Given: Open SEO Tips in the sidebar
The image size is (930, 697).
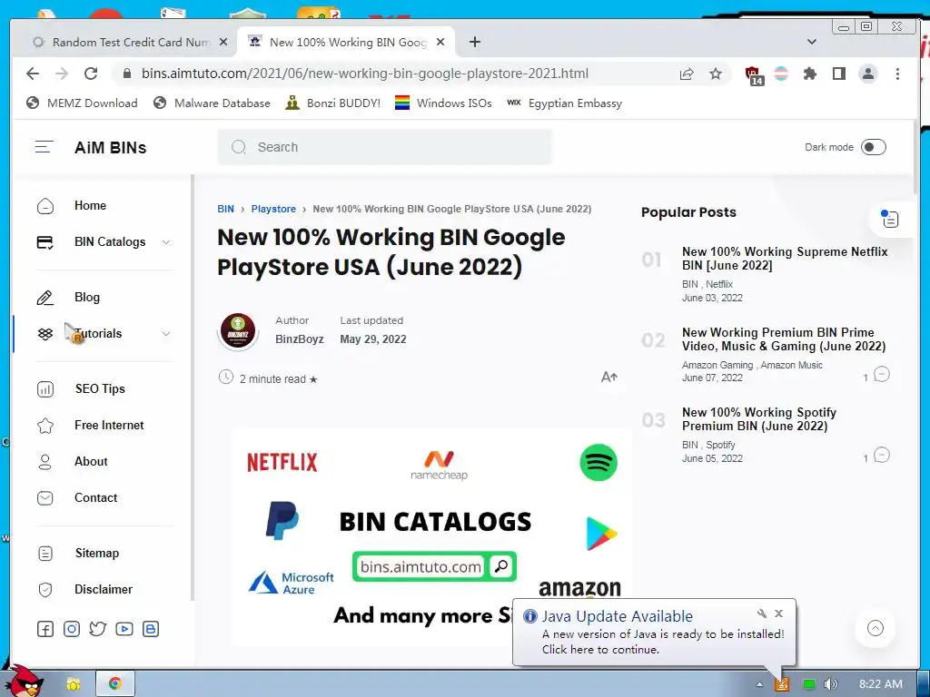Looking at the screenshot, I should (100, 388).
